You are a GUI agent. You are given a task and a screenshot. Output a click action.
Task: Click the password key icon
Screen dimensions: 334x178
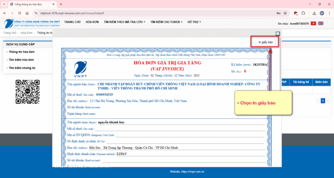pyautogui.click(x=278, y=13)
